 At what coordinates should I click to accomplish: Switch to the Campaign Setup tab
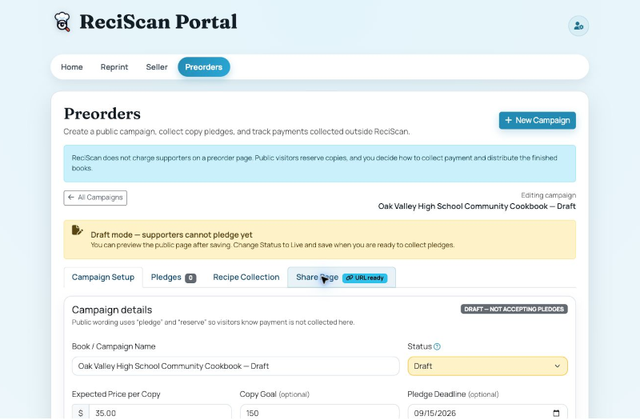[x=103, y=277]
